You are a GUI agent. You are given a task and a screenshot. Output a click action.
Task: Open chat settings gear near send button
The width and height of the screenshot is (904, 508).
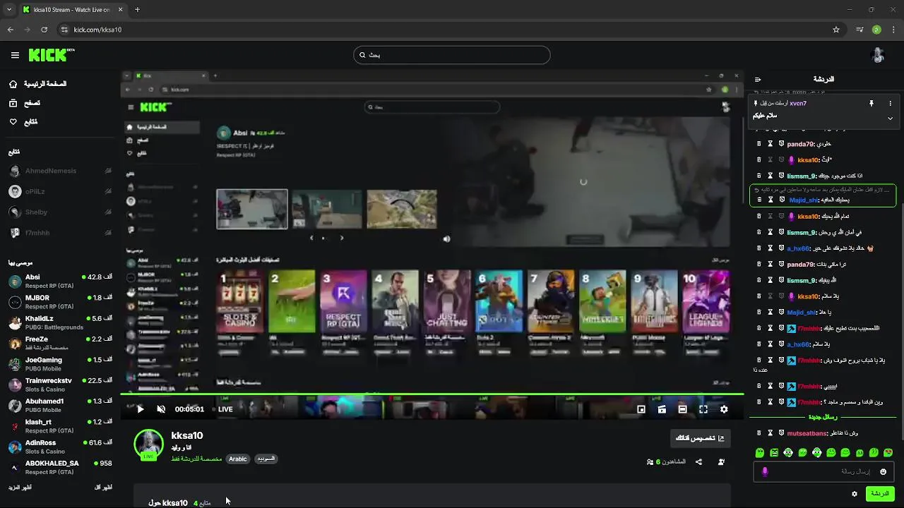(x=855, y=494)
